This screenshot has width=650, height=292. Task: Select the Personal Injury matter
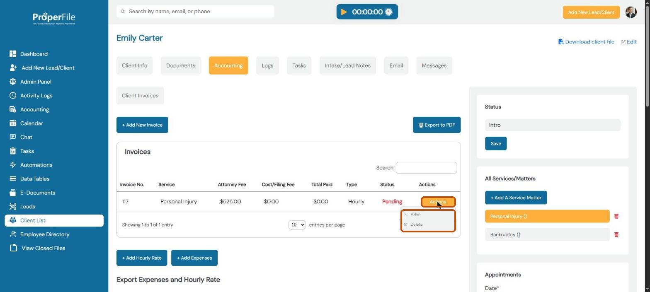tap(547, 216)
